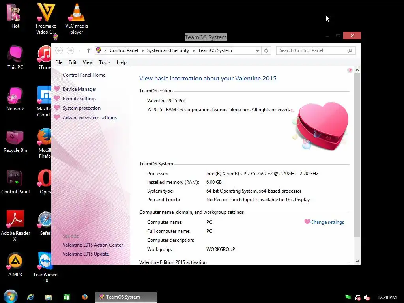Open System protection link
404x303 pixels.
tap(81, 108)
